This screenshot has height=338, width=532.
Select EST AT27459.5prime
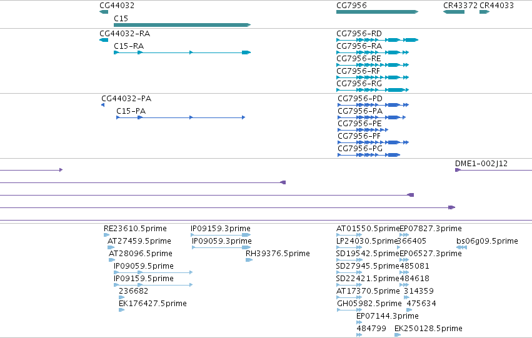click(111, 247)
